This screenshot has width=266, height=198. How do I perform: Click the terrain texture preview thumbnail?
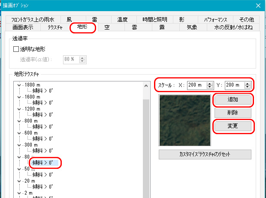(185, 120)
